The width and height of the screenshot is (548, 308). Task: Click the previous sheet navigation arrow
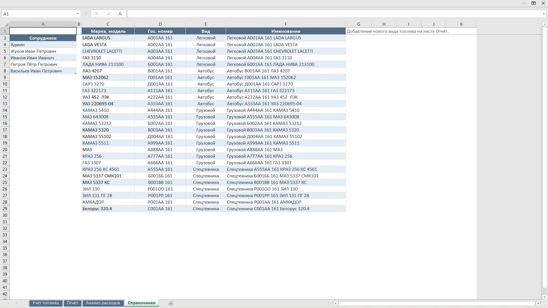(x=9, y=304)
